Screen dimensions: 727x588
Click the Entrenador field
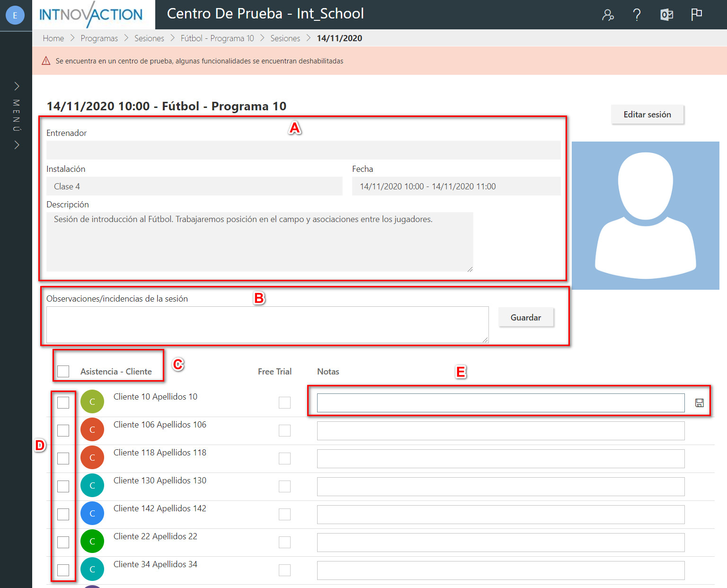pos(303,150)
